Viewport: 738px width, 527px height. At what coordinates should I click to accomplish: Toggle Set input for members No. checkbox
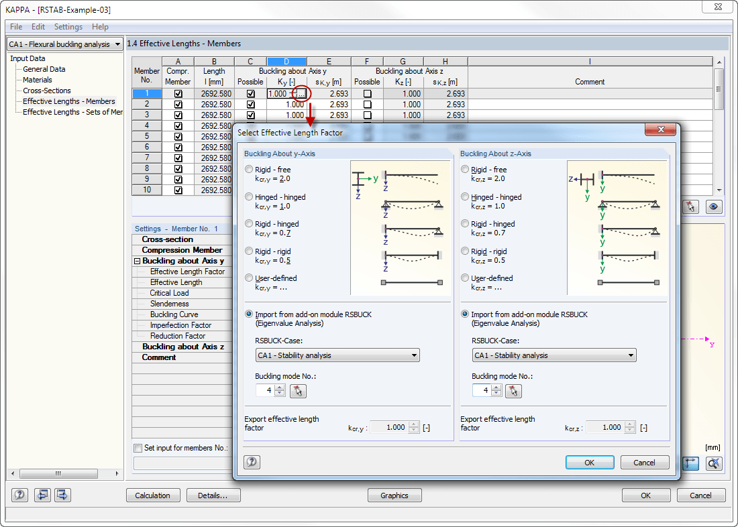tap(138, 448)
